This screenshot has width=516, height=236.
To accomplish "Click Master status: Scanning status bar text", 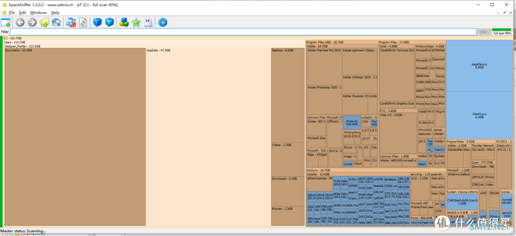I will [x=23, y=231].
